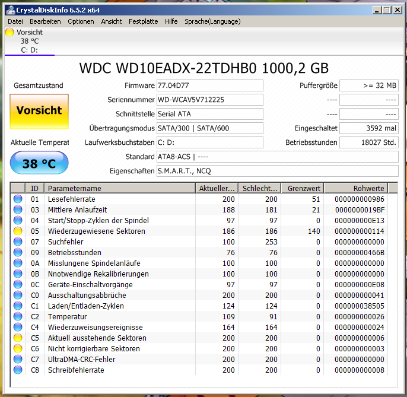Click the yellow status icon for Nicht korrigierbare Sektoren
Viewport: 407px width, 397px height.
pos(18,348)
